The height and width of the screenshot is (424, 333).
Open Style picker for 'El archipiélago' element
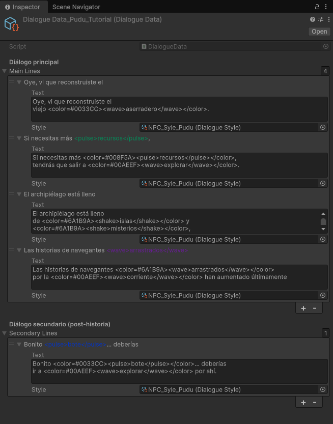323,239
